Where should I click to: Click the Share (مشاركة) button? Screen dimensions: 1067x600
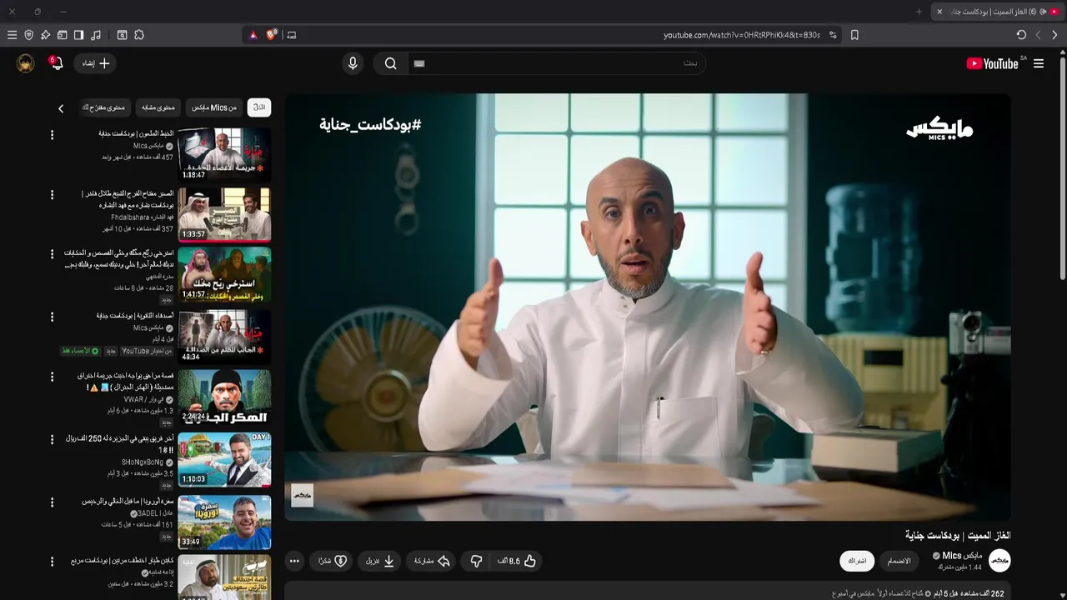coord(433,561)
